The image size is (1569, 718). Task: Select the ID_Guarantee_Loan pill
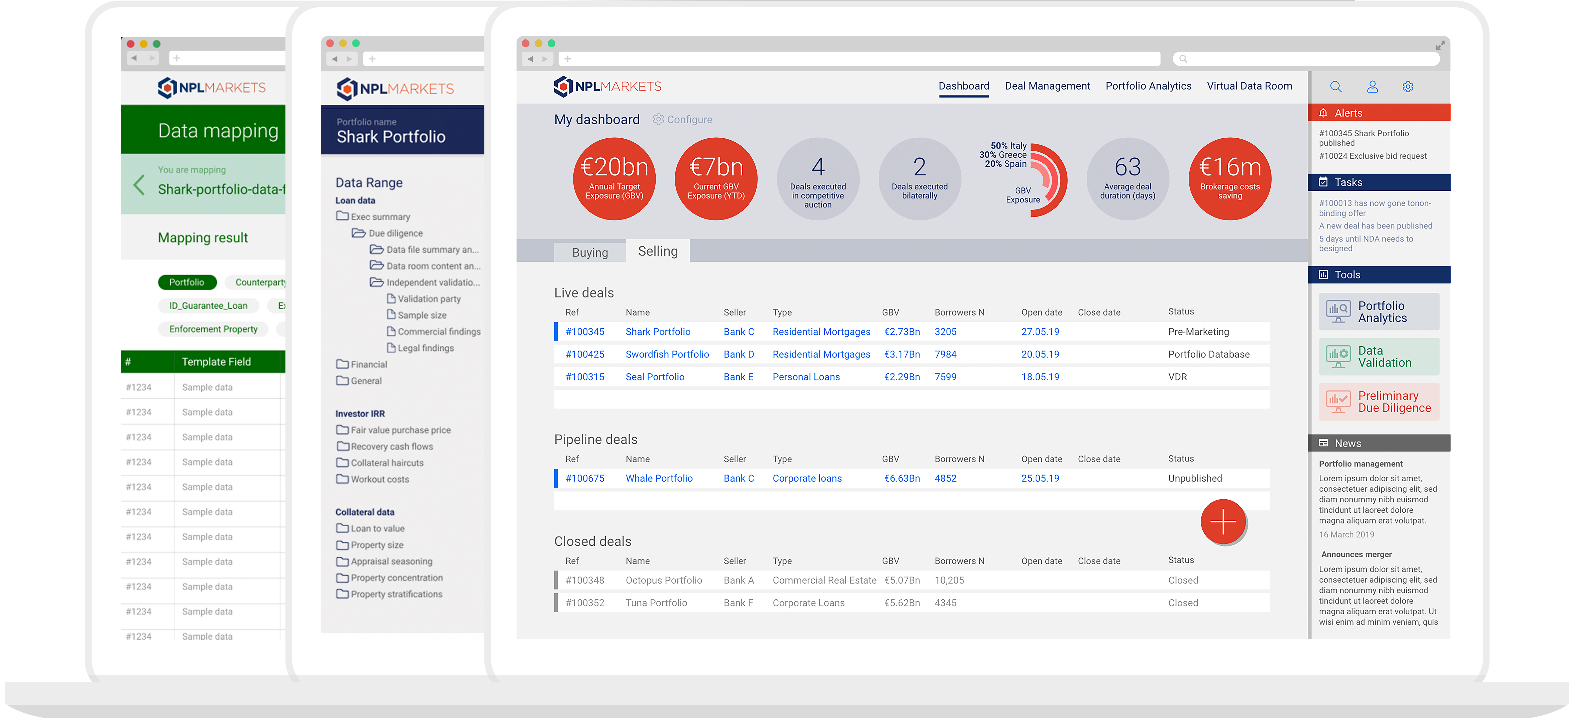click(208, 306)
